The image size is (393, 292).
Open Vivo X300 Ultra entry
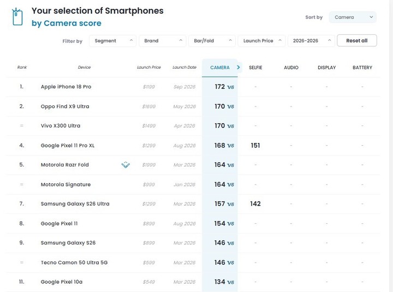click(x=61, y=126)
